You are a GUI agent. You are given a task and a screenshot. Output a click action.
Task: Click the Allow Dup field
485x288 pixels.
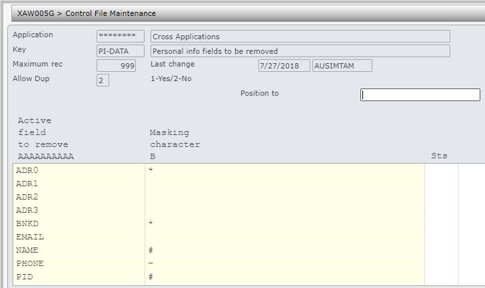[x=103, y=80]
